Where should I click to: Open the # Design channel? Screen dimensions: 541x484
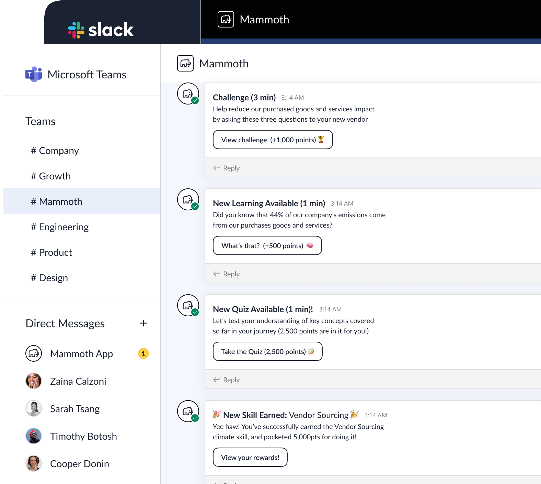click(x=82, y=278)
